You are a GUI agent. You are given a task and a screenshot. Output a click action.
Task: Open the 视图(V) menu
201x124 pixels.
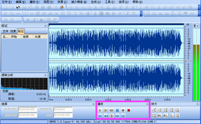point(48,2)
